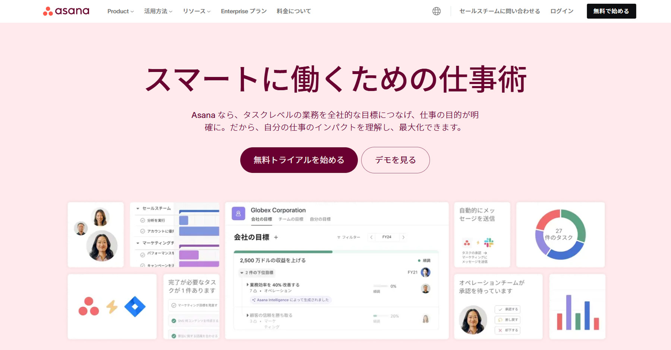
Task: Go to next fiscal year arrow after FY24
Action: 403,237
